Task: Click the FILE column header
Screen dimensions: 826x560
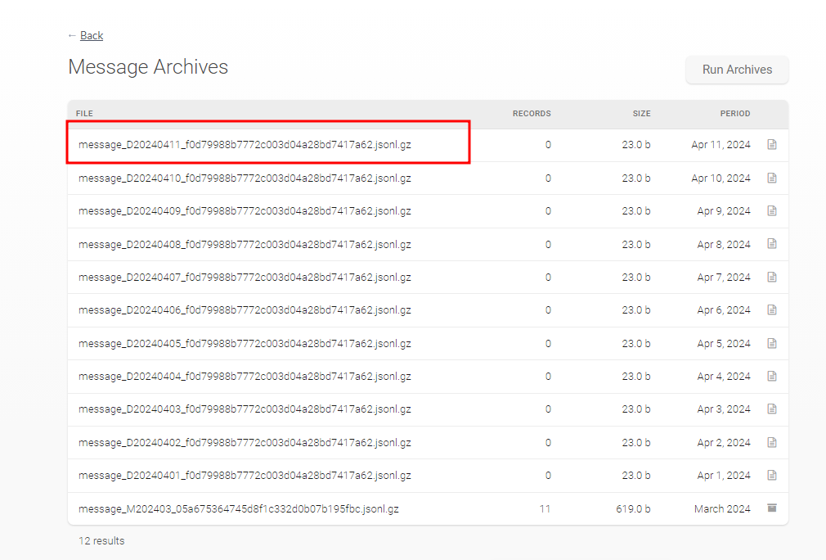Action: coord(85,114)
